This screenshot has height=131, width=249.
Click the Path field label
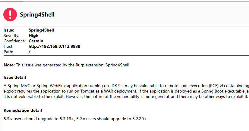(x=8, y=52)
